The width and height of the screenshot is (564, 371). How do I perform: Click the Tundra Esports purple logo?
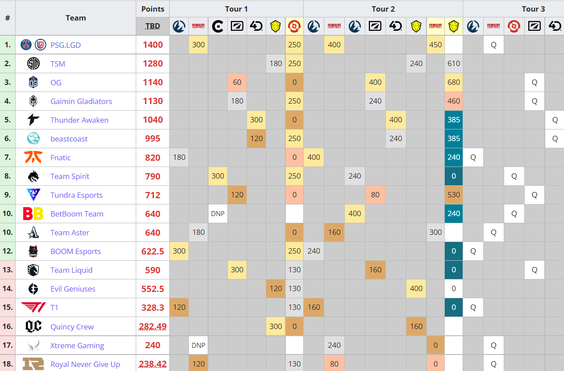tap(33, 195)
